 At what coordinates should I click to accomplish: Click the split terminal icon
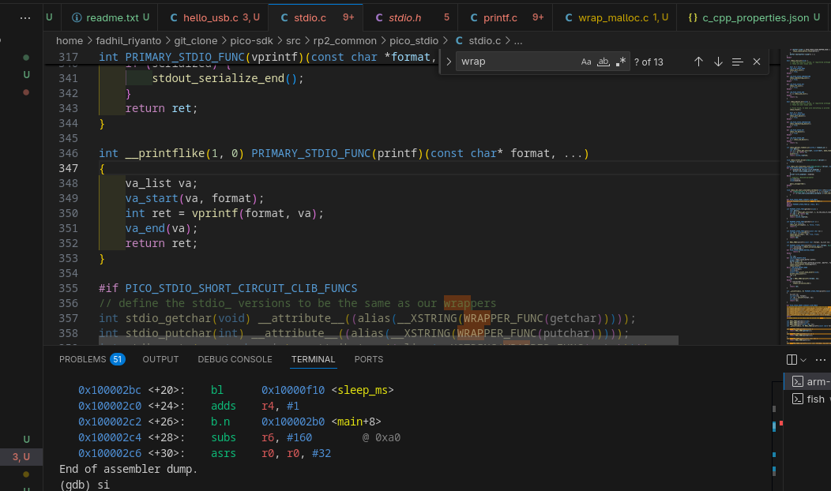pos(792,359)
